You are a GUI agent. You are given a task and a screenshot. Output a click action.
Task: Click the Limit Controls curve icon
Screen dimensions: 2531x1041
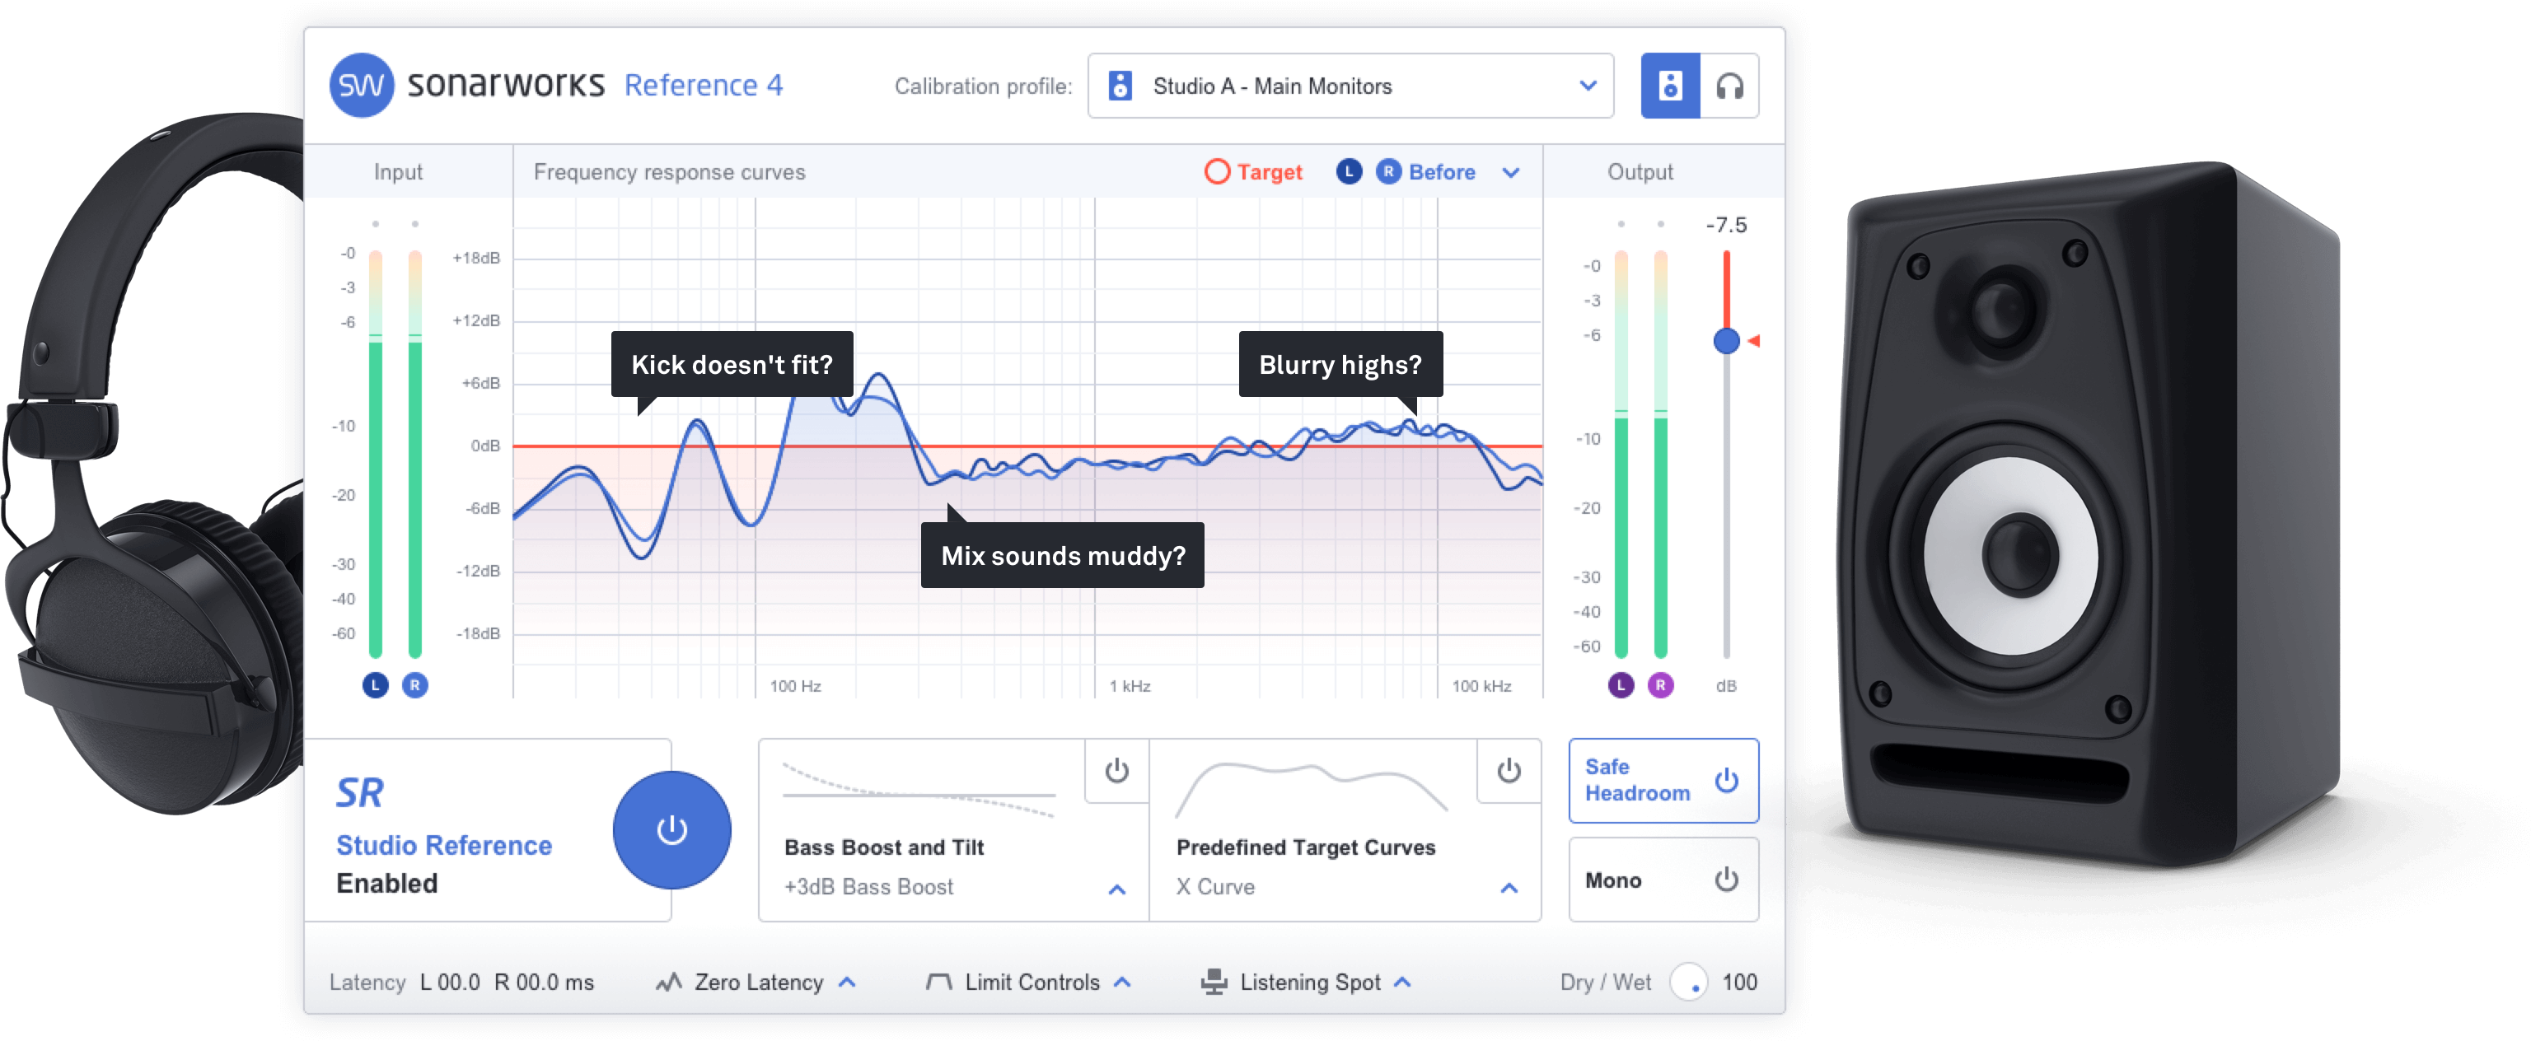tap(938, 982)
